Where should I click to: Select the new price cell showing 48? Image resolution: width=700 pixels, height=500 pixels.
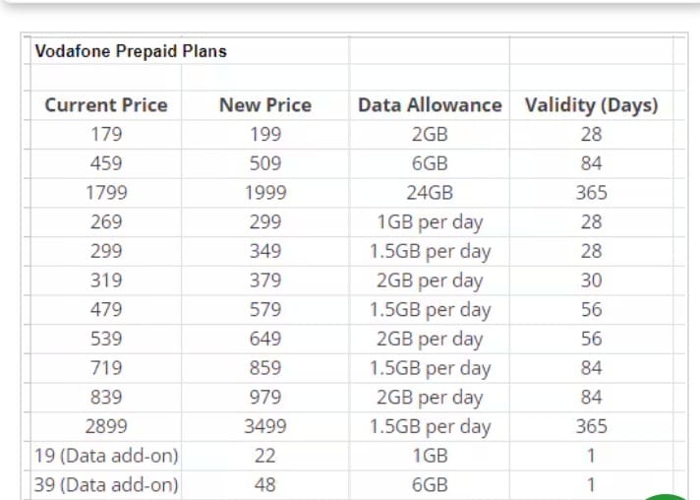[x=264, y=485]
